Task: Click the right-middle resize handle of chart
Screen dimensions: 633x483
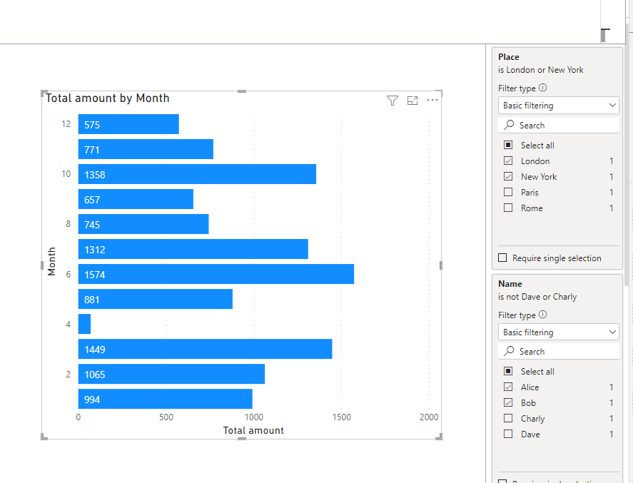Action: [441, 265]
